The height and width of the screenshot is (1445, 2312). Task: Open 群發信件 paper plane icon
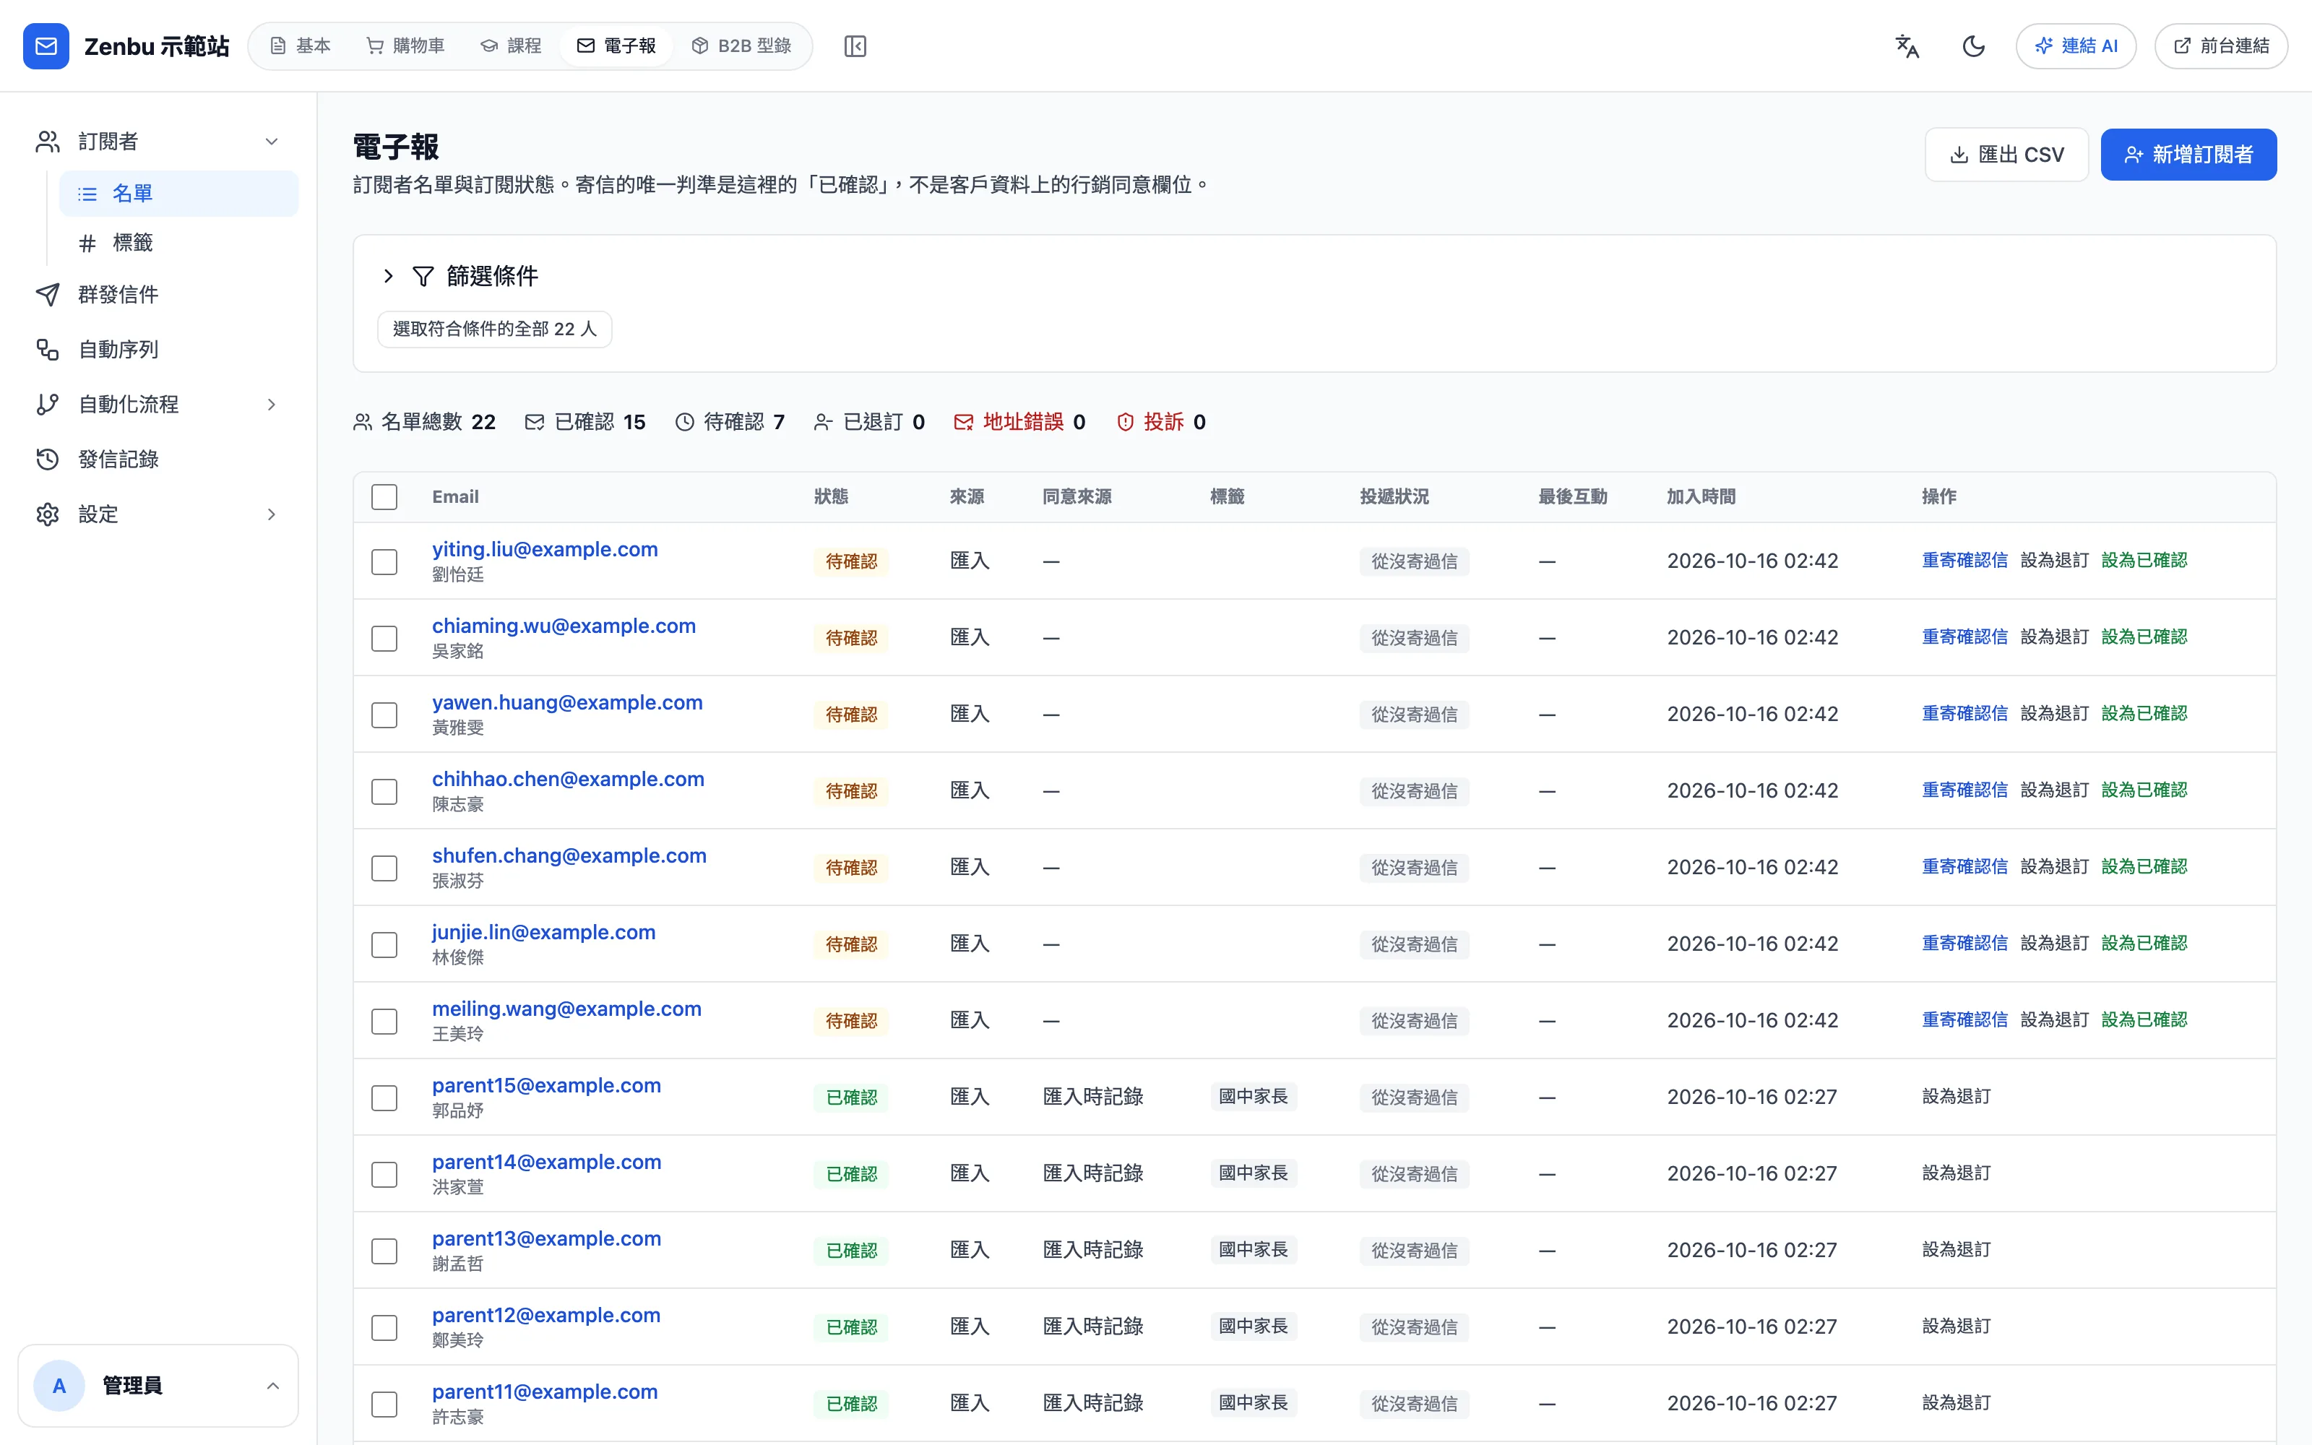point(48,294)
